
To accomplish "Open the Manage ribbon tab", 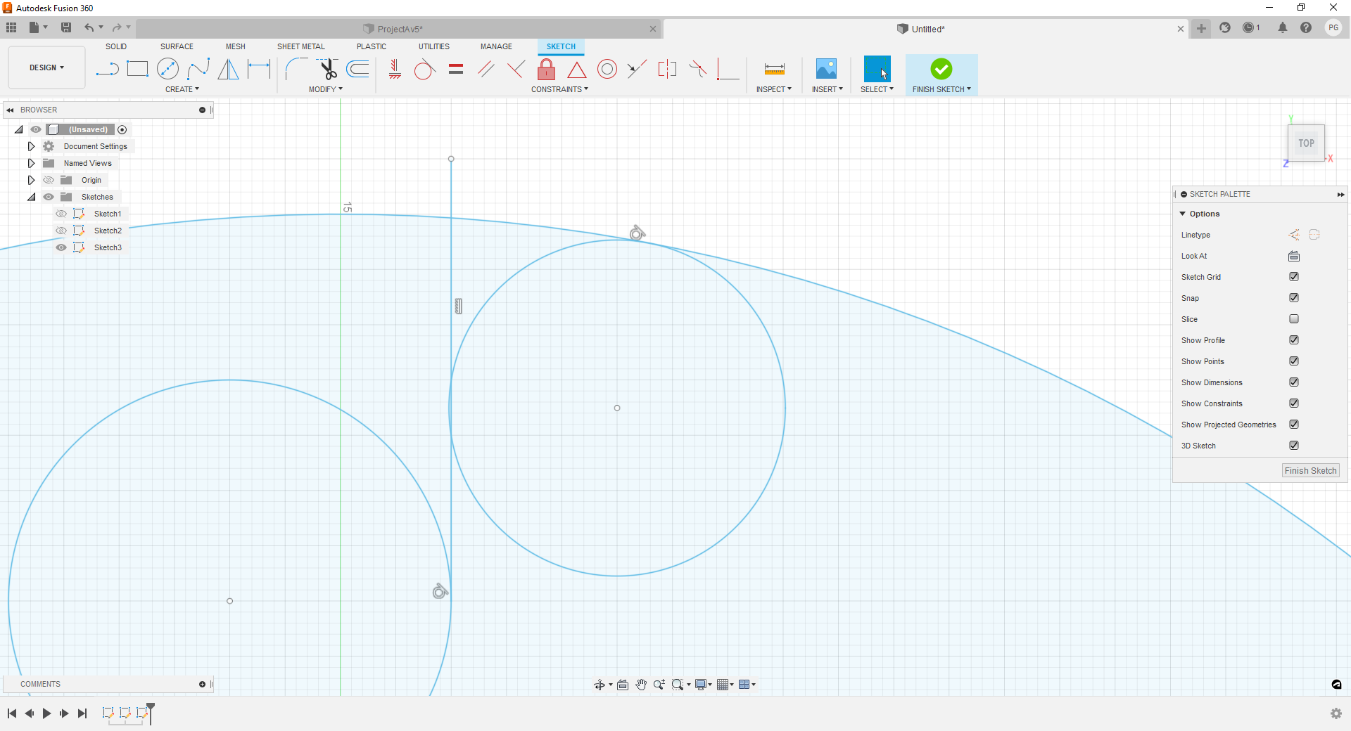I will pyautogui.click(x=497, y=46).
